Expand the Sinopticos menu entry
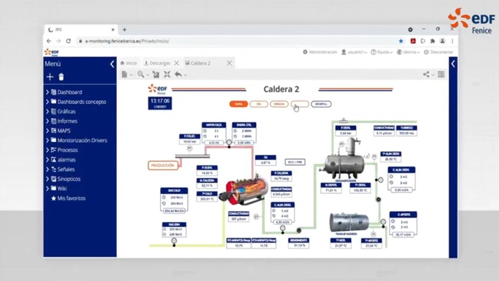The width and height of the screenshot is (499, 281). (47, 179)
